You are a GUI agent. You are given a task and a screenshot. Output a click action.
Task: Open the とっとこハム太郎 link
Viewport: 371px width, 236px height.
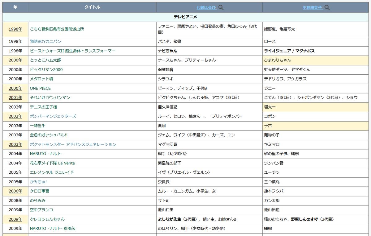coord(45,60)
